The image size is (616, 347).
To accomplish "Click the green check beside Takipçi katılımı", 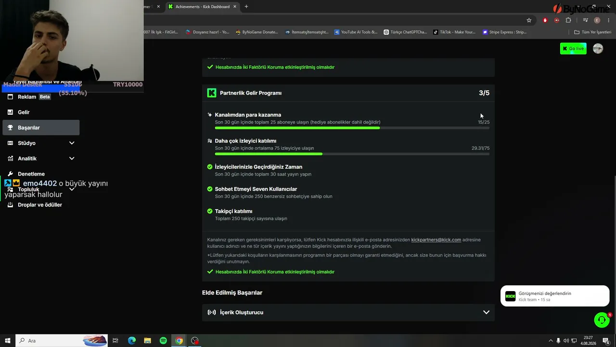I will coord(210,211).
